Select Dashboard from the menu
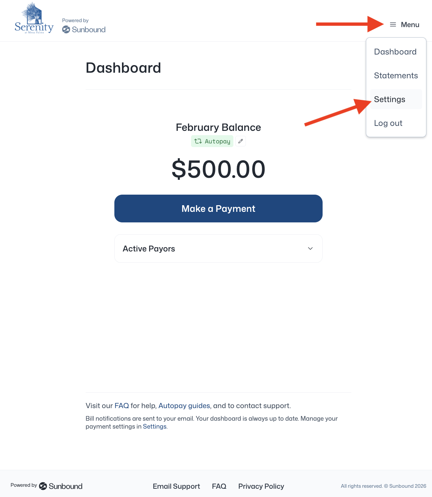 point(395,52)
